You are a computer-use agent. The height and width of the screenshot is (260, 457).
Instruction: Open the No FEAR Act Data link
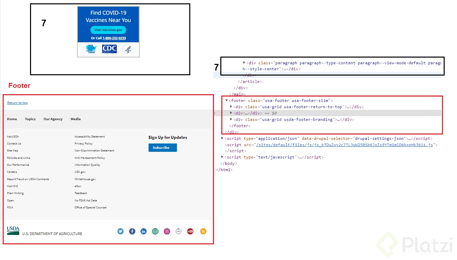click(86, 200)
